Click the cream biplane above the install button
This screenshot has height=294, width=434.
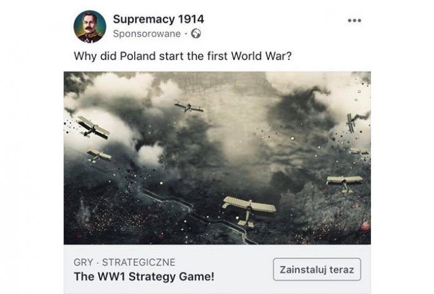coord(344,183)
